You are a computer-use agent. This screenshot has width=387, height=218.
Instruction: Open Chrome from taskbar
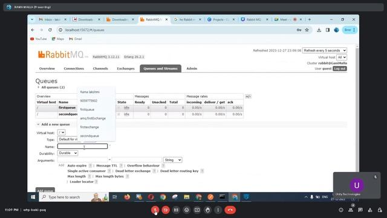[x=163, y=197]
